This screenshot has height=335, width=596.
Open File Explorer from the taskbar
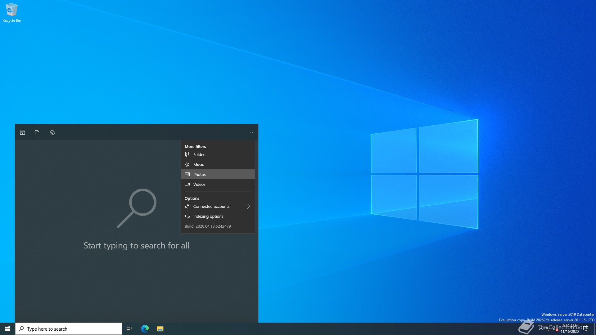[x=160, y=329]
